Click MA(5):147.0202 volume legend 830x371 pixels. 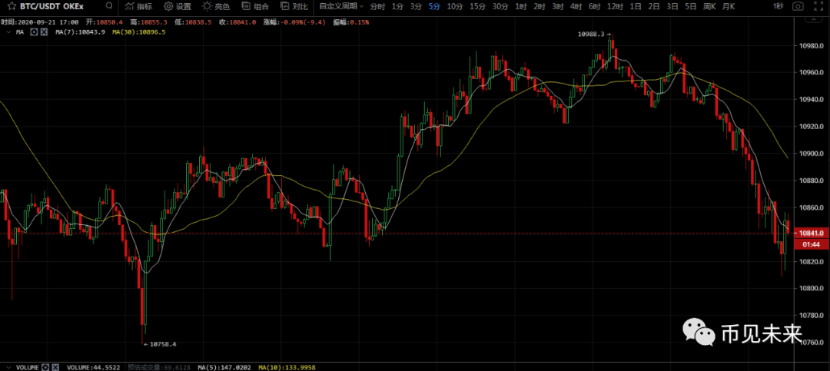coord(225,366)
